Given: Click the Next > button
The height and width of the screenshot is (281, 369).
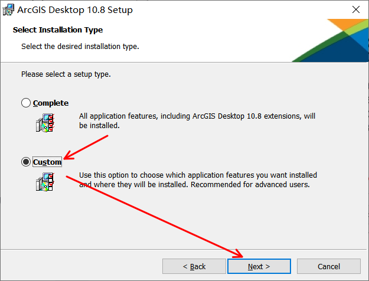Looking at the screenshot, I should click(x=259, y=266).
